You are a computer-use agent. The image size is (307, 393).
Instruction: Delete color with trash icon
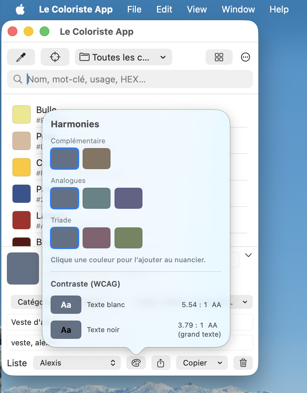tap(243, 363)
